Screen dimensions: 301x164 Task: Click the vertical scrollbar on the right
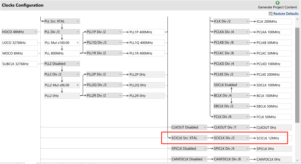point(297,75)
